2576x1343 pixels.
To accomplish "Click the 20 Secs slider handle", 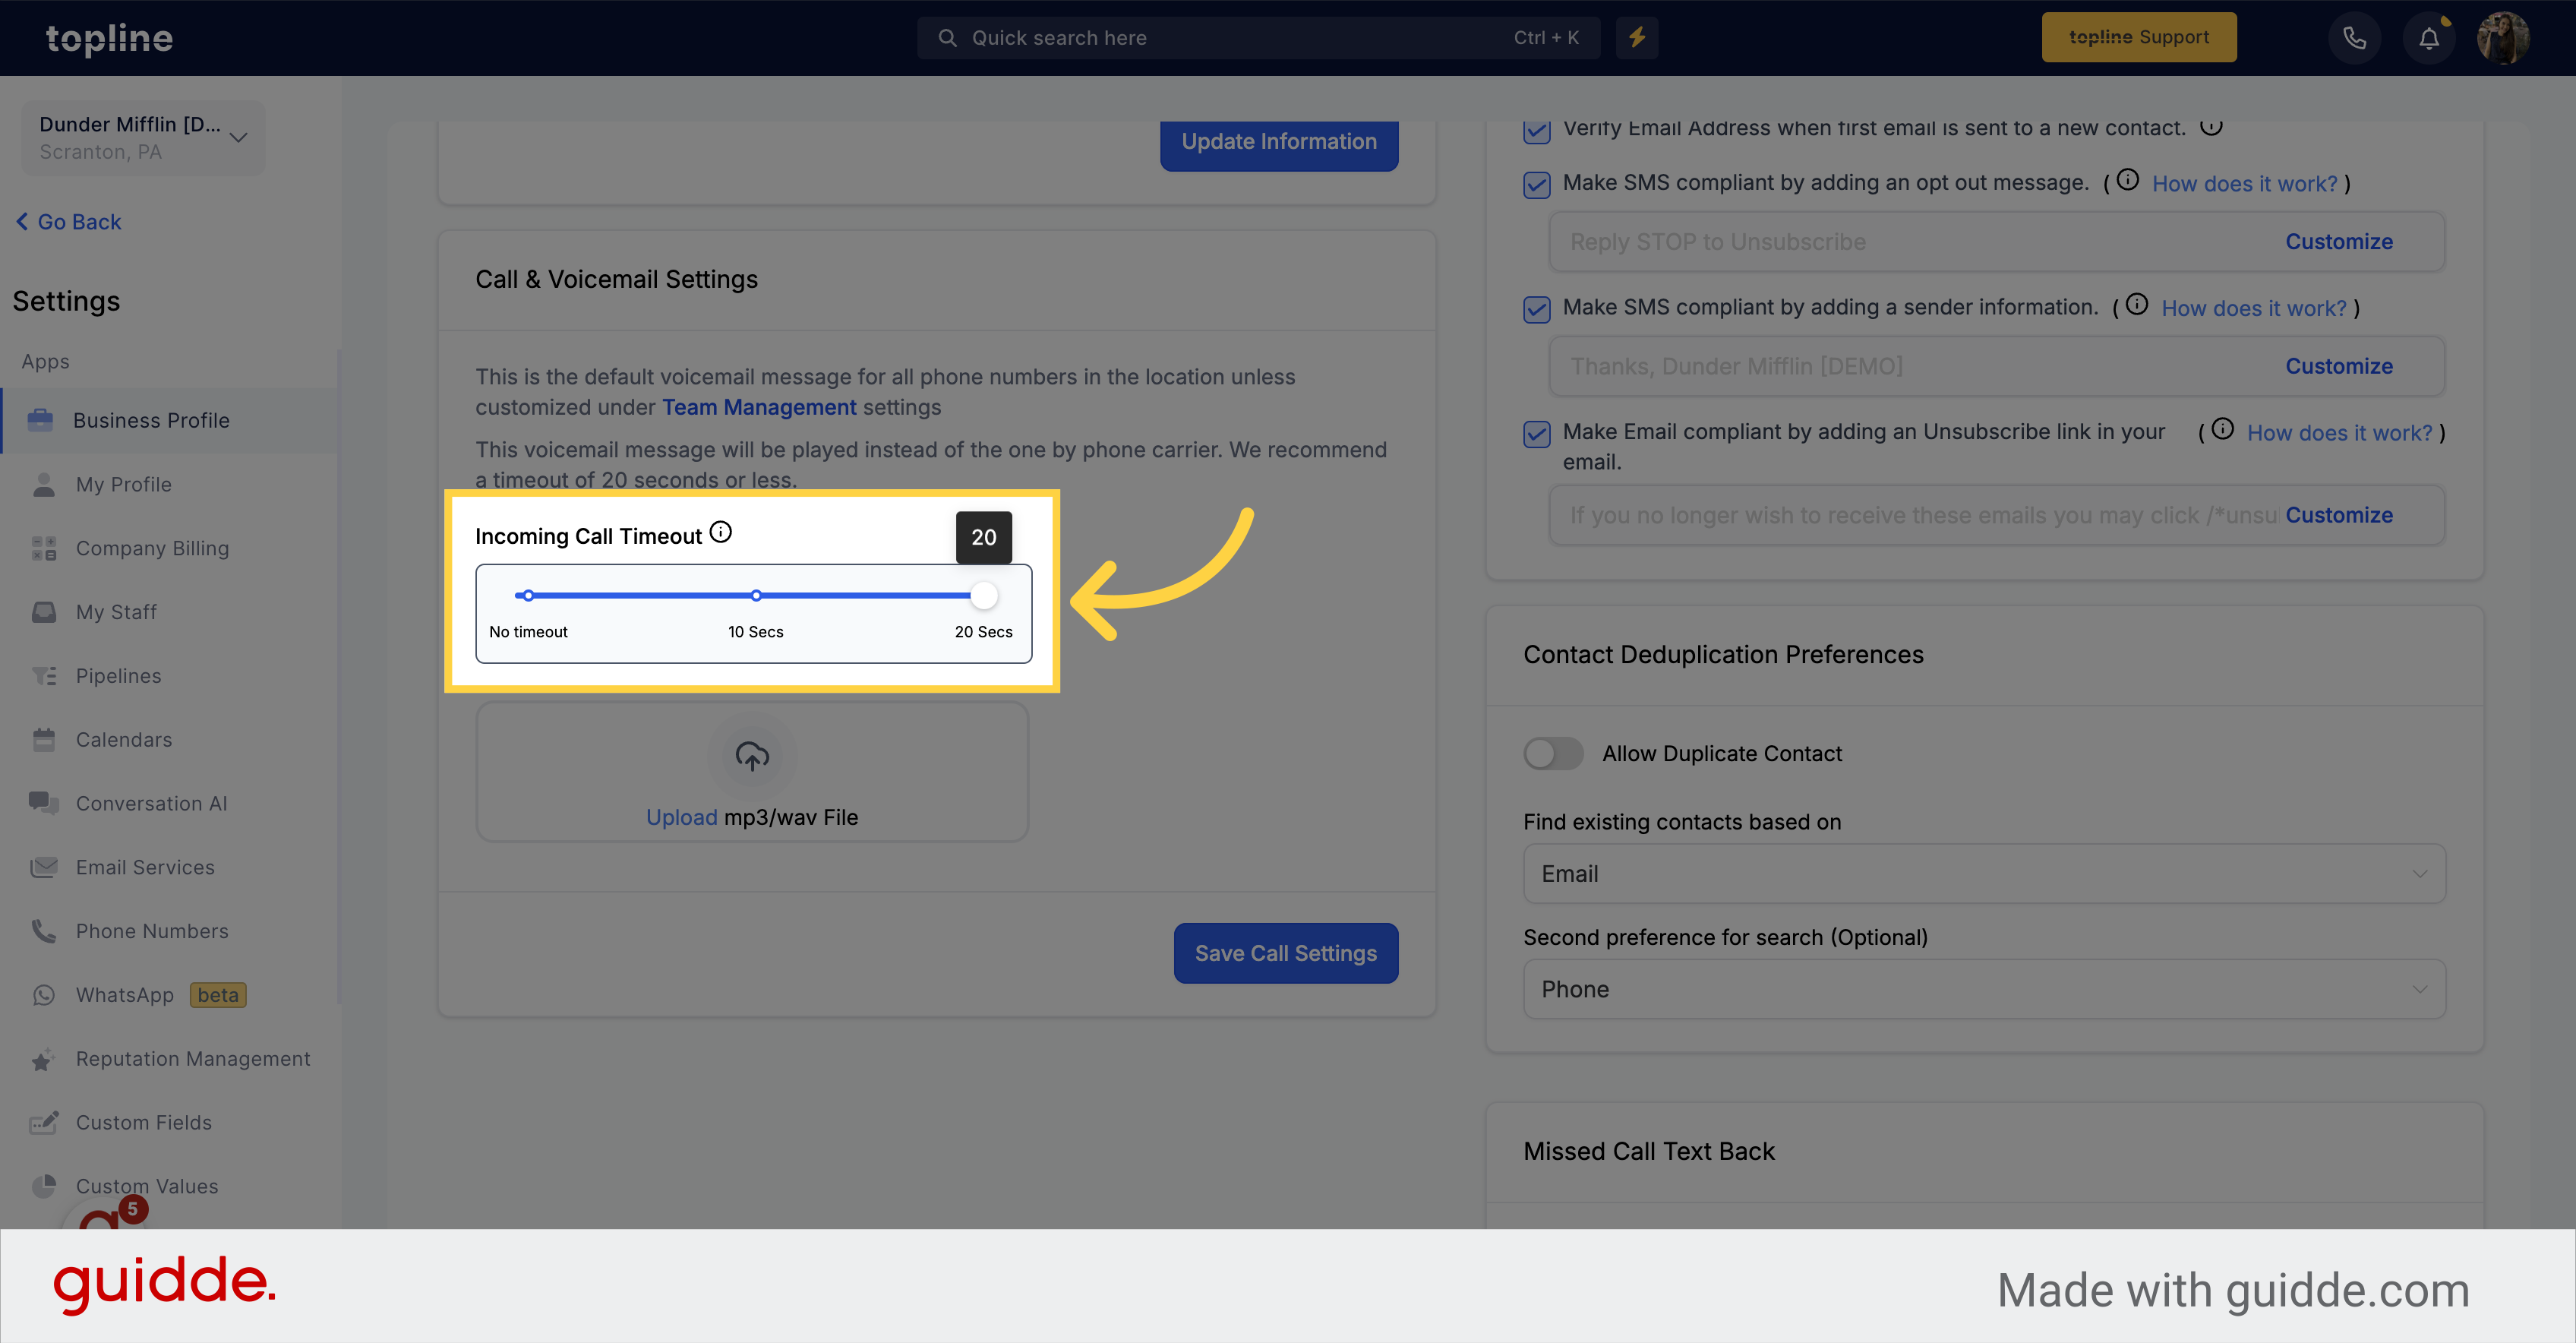I will pyautogui.click(x=984, y=596).
